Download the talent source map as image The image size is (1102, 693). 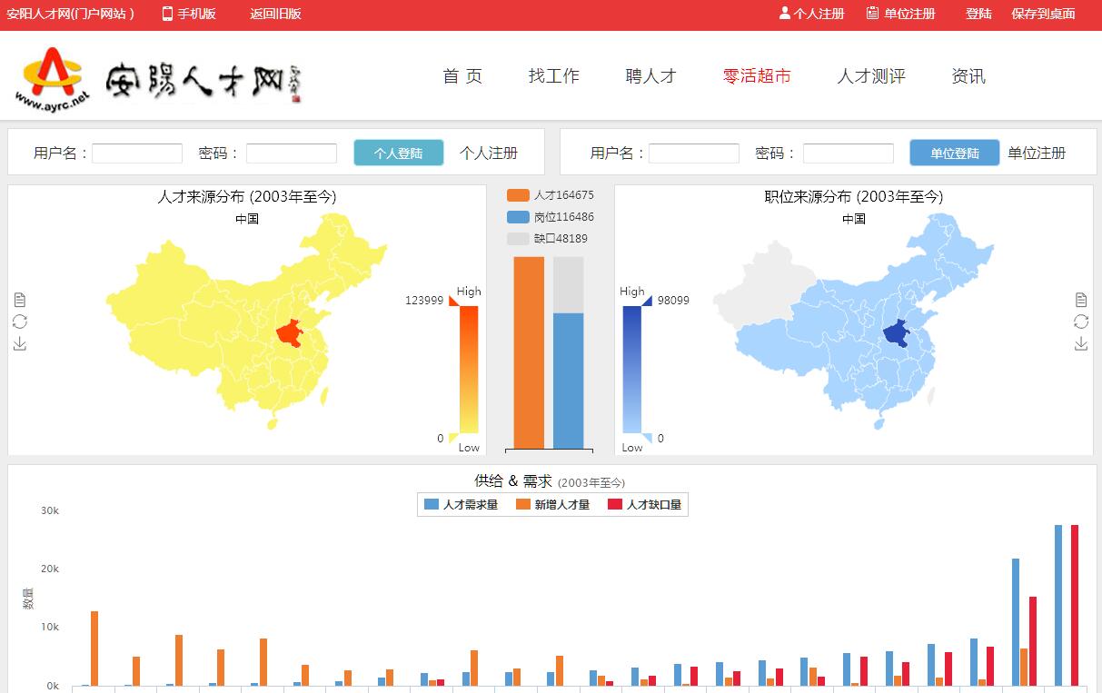coord(20,343)
